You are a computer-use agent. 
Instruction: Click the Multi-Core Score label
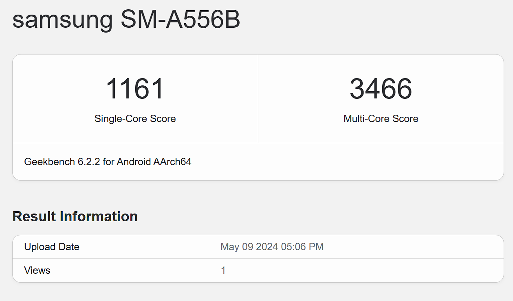pyautogui.click(x=381, y=119)
